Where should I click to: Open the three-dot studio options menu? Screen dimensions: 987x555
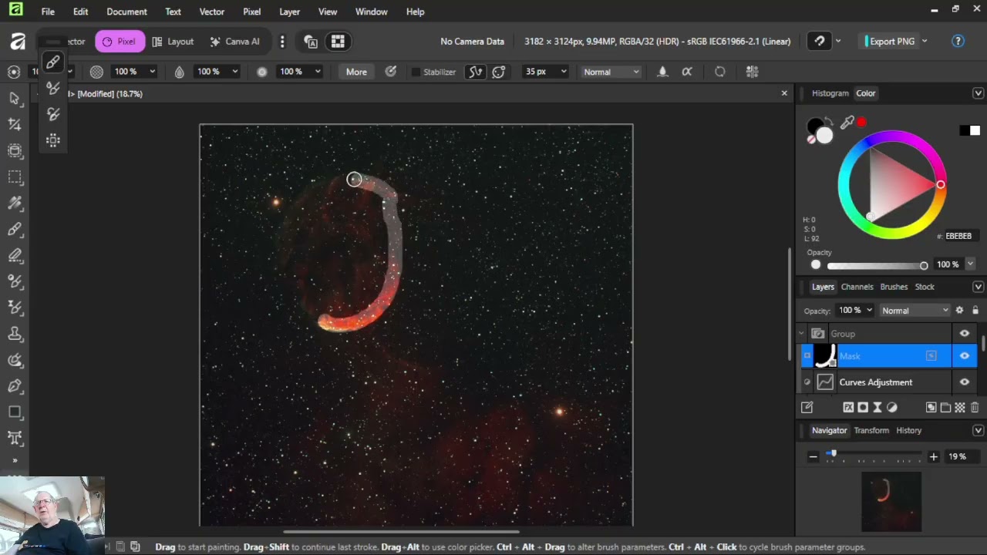click(x=282, y=42)
